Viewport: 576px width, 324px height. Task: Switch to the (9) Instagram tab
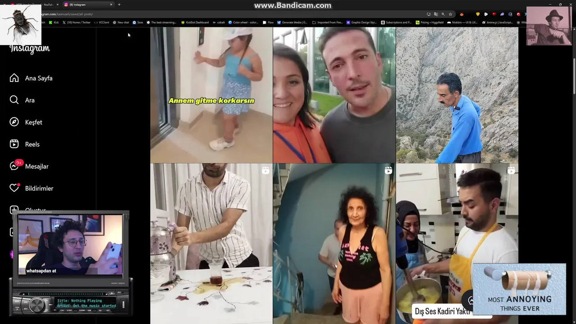pyautogui.click(x=88, y=4)
